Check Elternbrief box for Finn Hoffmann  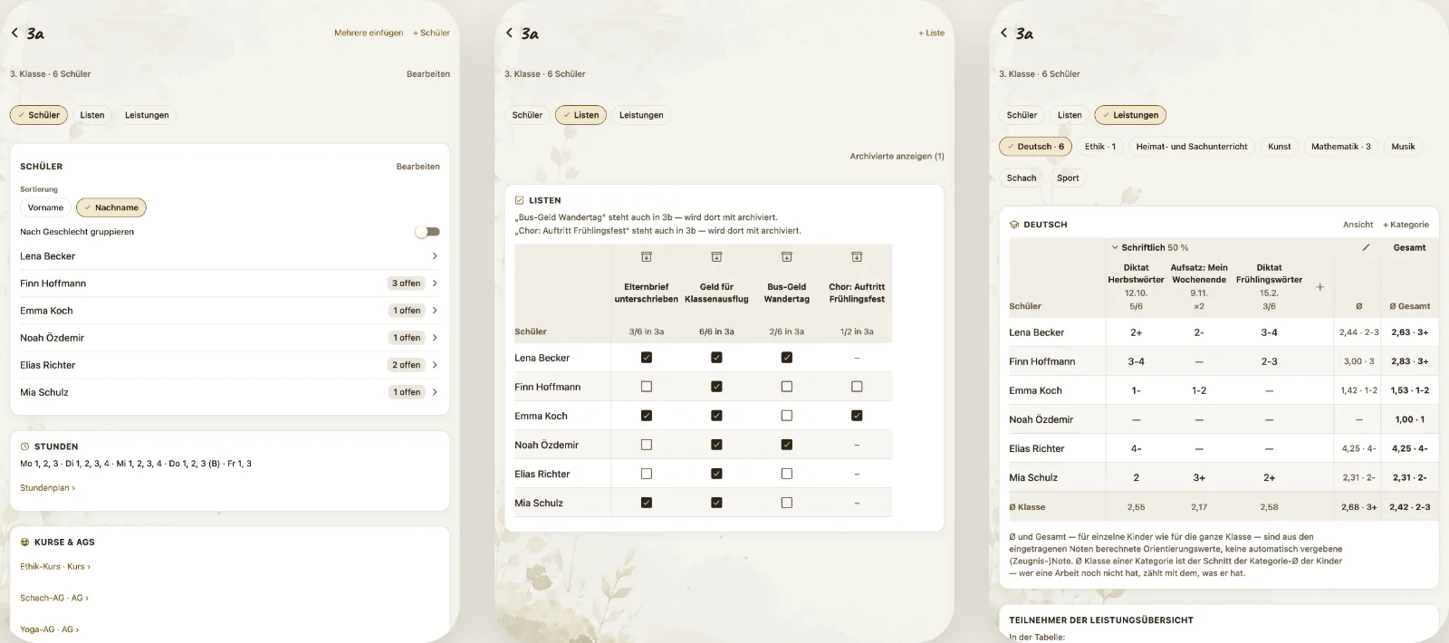(x=647, y=387)
